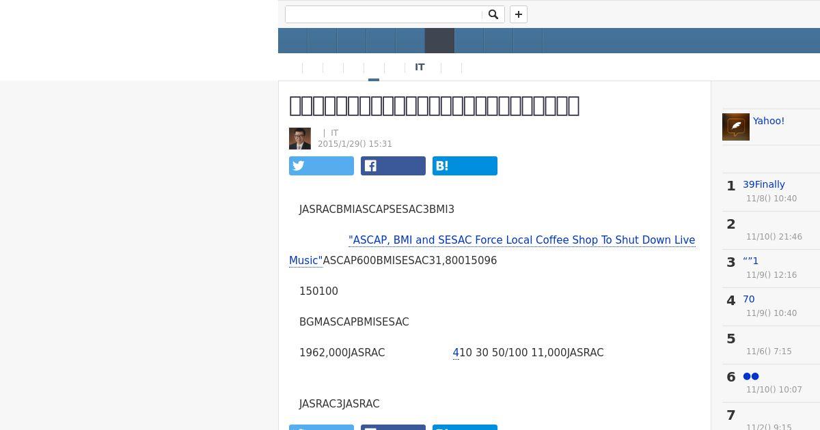Select the IT sub-category tab
Image resolution: width=820 pixels, height=430 pixels.
click(x=420, y=67)
